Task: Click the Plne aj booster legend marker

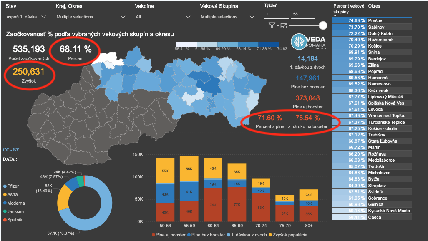Action: tap(153, 235)
